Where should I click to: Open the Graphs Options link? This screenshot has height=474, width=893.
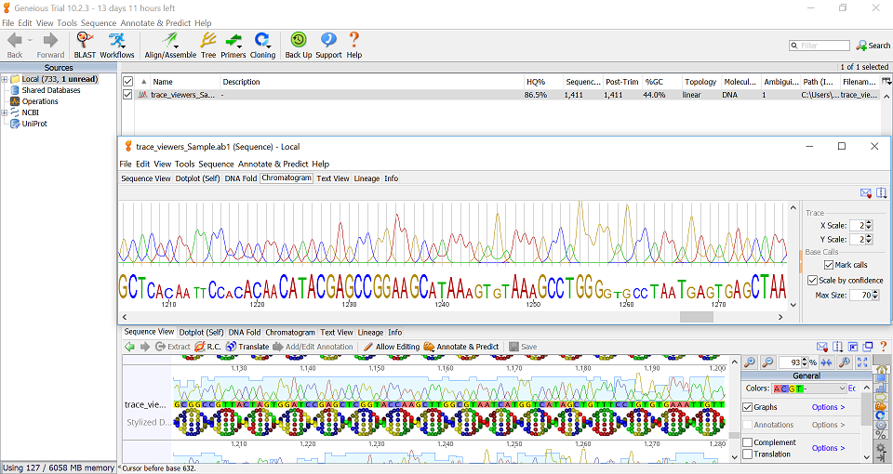click(828, 407)
